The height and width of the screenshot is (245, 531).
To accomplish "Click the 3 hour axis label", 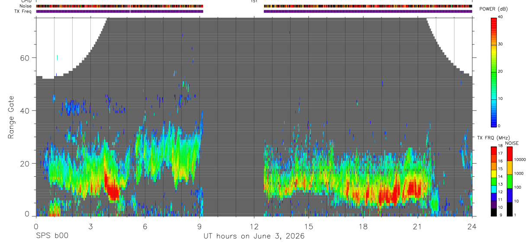I will coord(90,226).
